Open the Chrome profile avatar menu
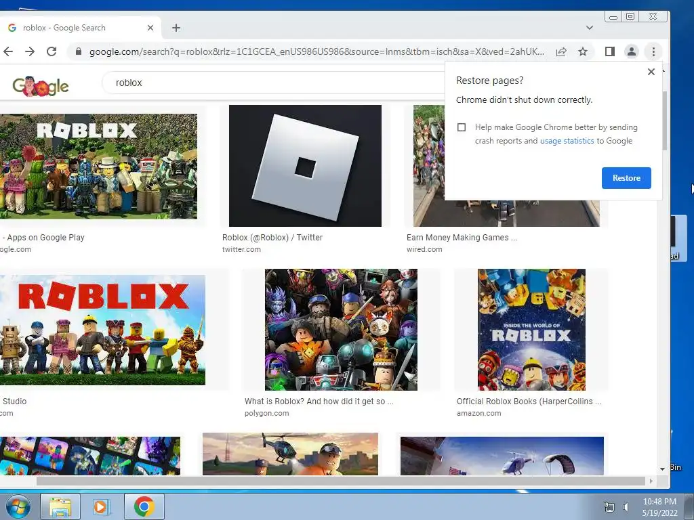The width and height of the screenshot is (694, 520). [632, 51]
